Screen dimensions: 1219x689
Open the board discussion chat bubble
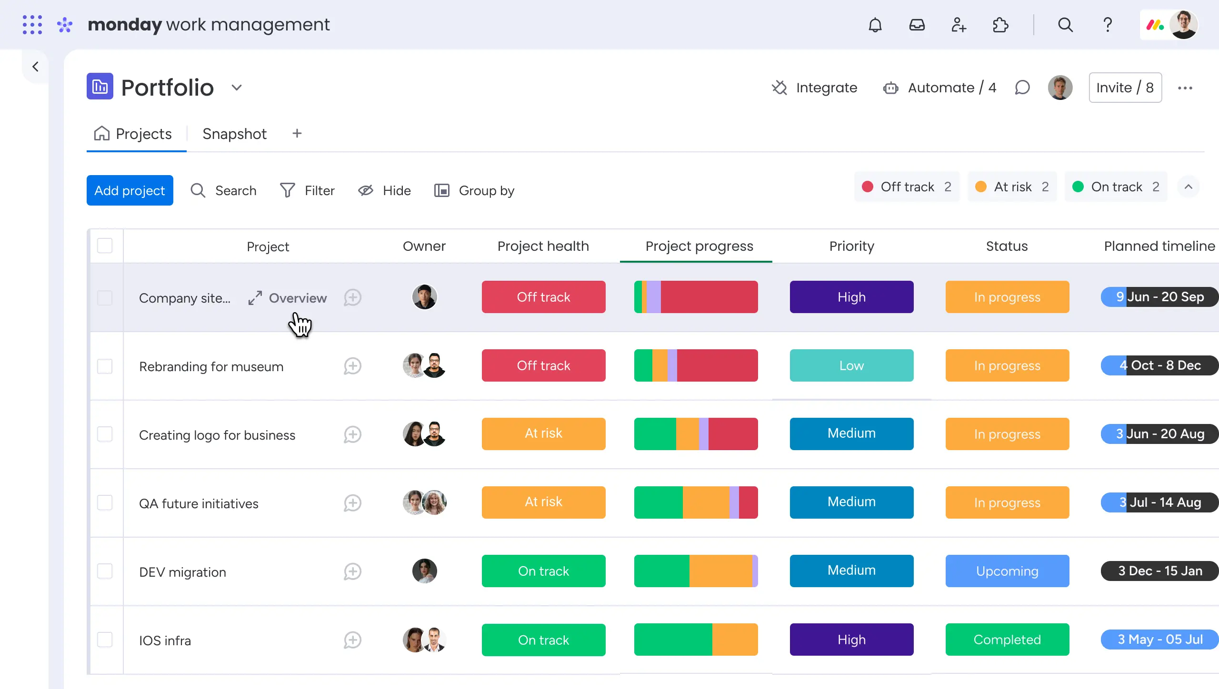pyautogui.click(x=1022, y=88)
